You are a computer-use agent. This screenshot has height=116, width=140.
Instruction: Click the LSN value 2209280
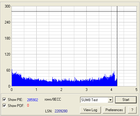61,111
